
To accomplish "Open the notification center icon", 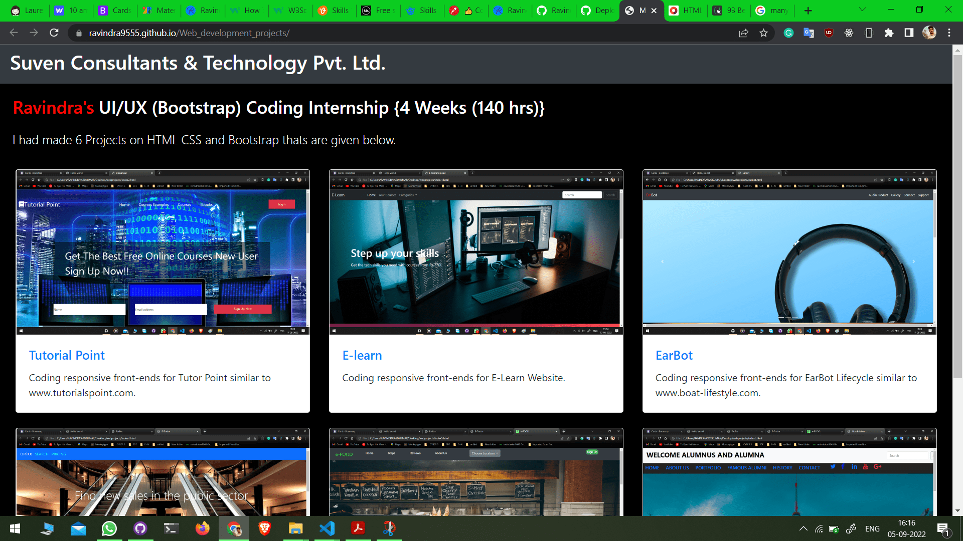I will tap(943, 529).
